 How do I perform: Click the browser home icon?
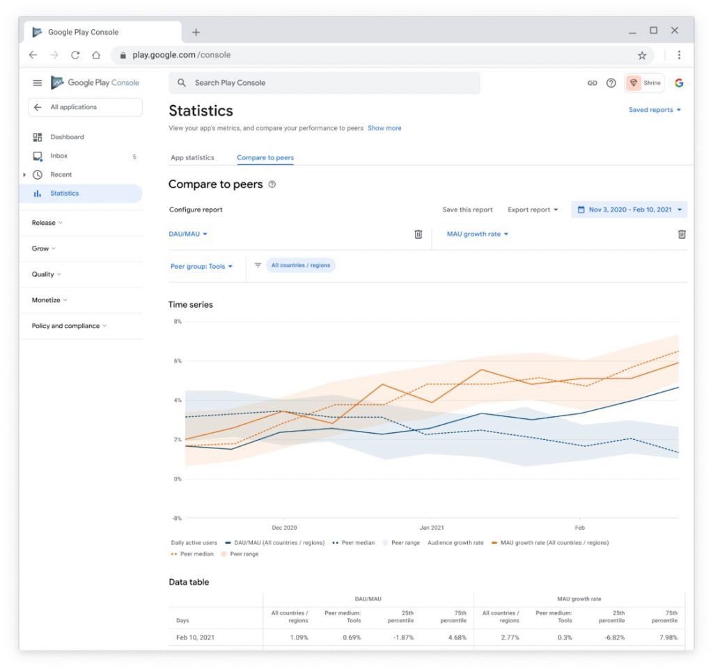(x=96, y=55)
